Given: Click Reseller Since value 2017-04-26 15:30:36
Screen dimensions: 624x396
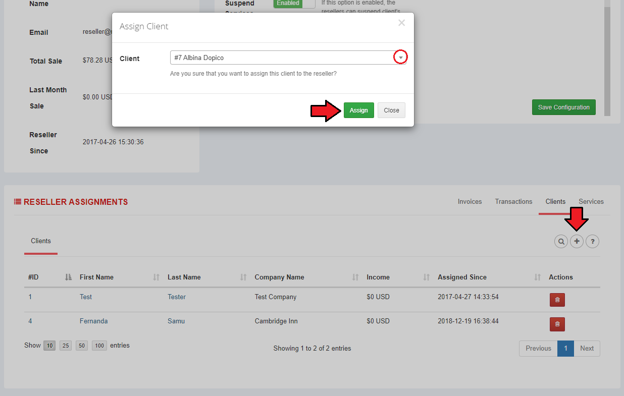Looking at the screenshot, I should click(x=113, y=142).
